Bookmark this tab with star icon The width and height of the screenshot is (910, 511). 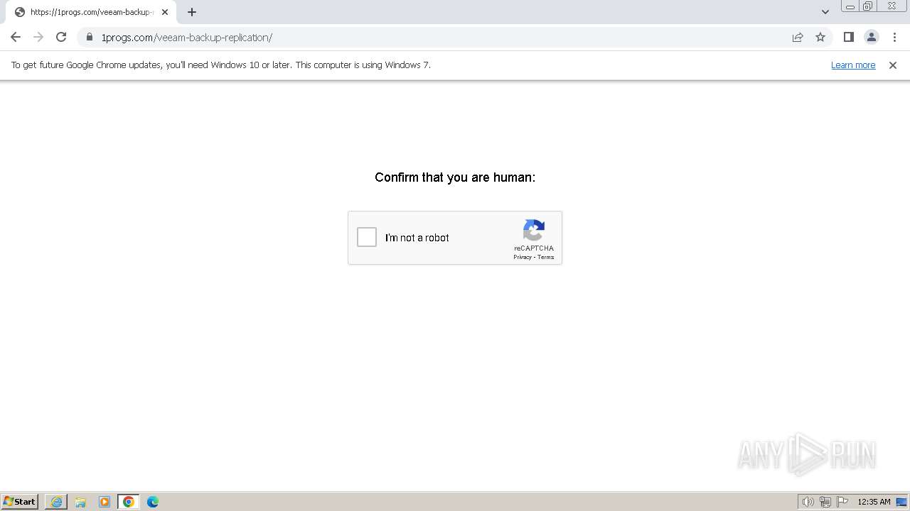[820, 37]
